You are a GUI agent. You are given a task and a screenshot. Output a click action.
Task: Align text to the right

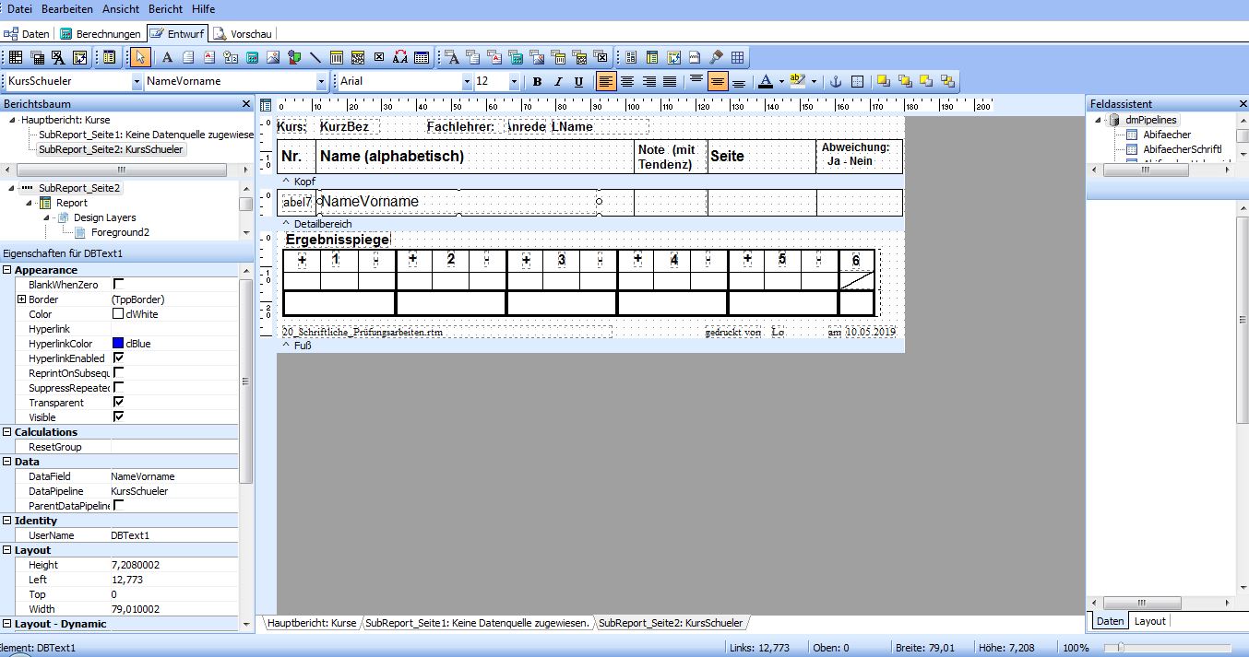[x=648, y=82]
